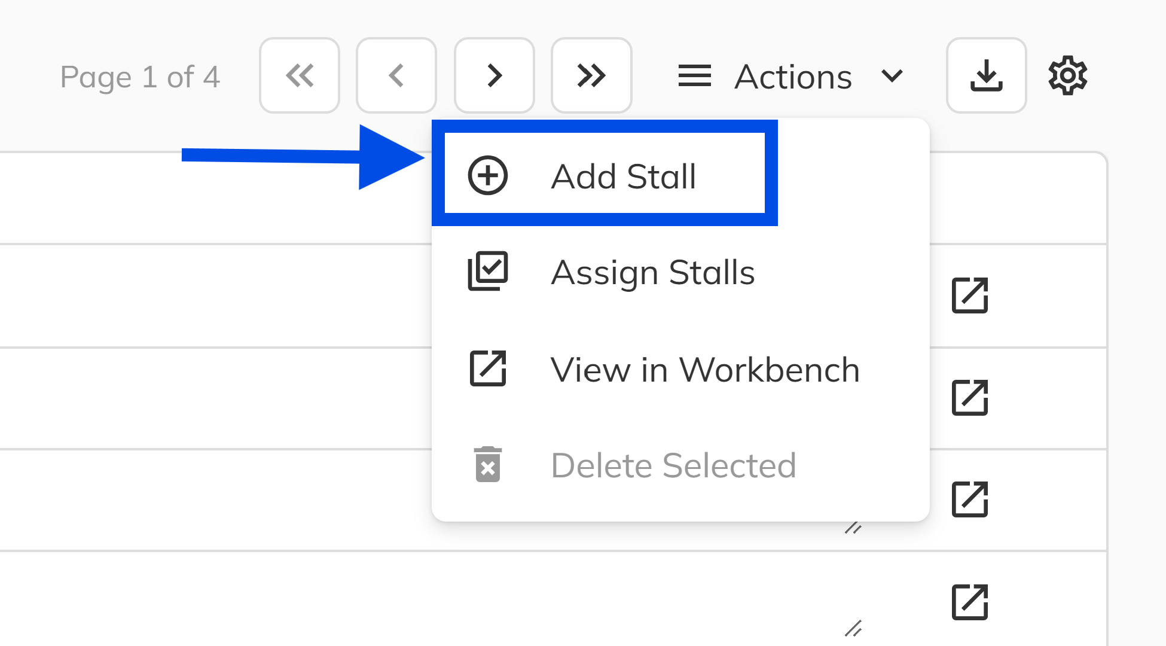1166x646 pixels.
Task: Return to the first page
Action: (x=300, y=75)
